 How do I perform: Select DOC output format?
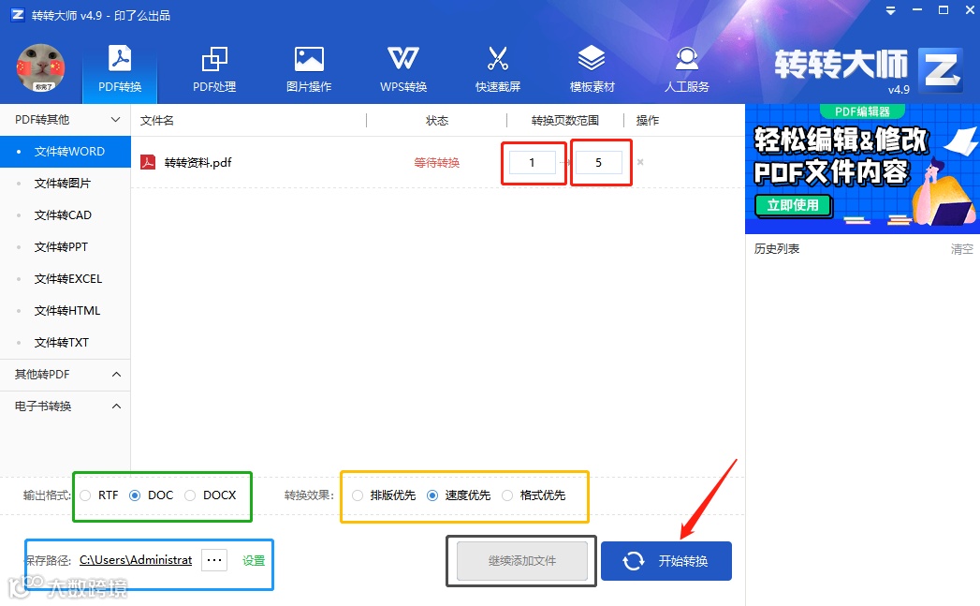(135, 495)
